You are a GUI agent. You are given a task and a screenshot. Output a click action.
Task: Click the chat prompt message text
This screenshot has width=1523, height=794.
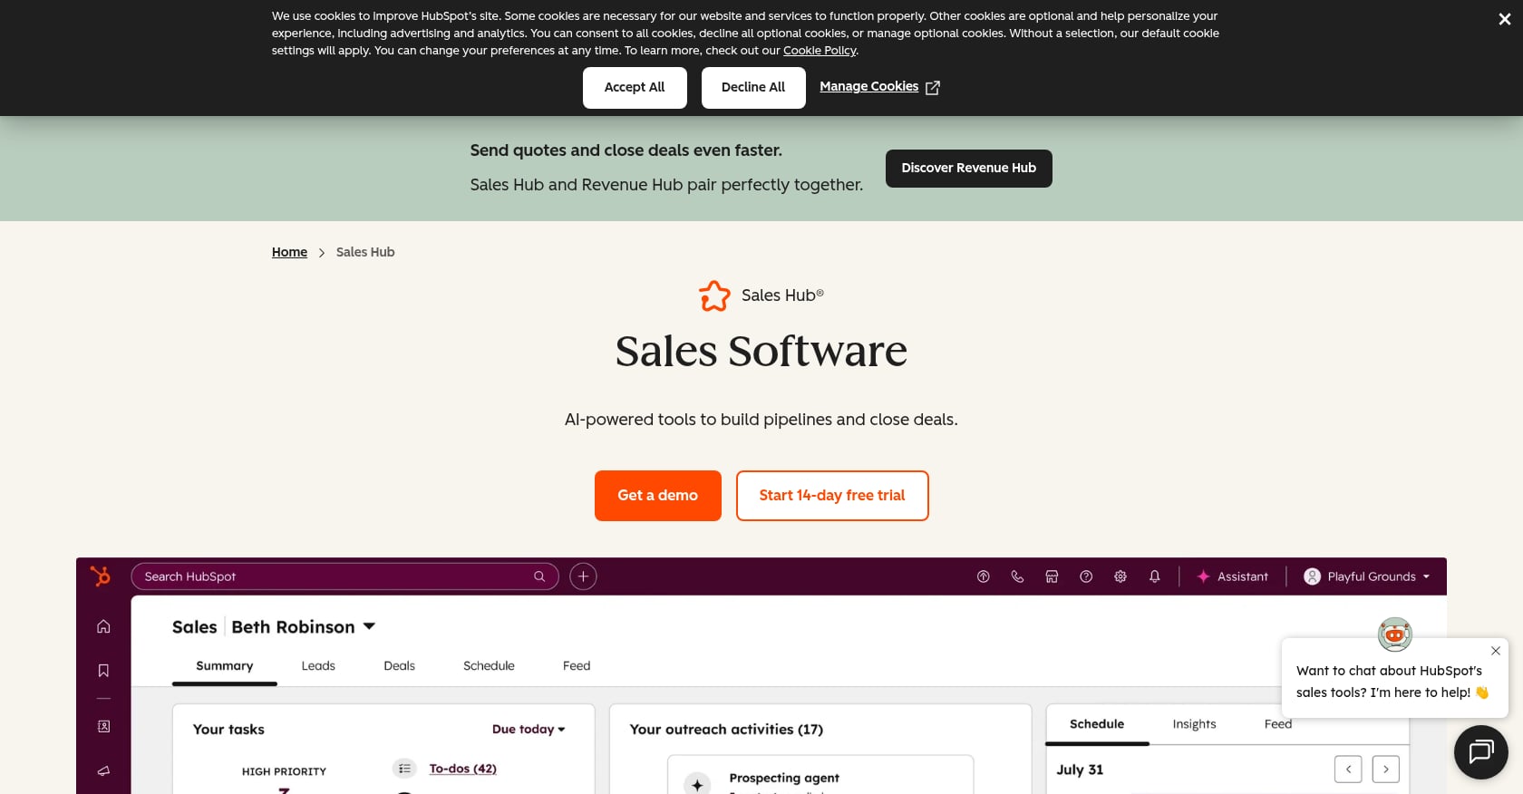click(1392, 682)
